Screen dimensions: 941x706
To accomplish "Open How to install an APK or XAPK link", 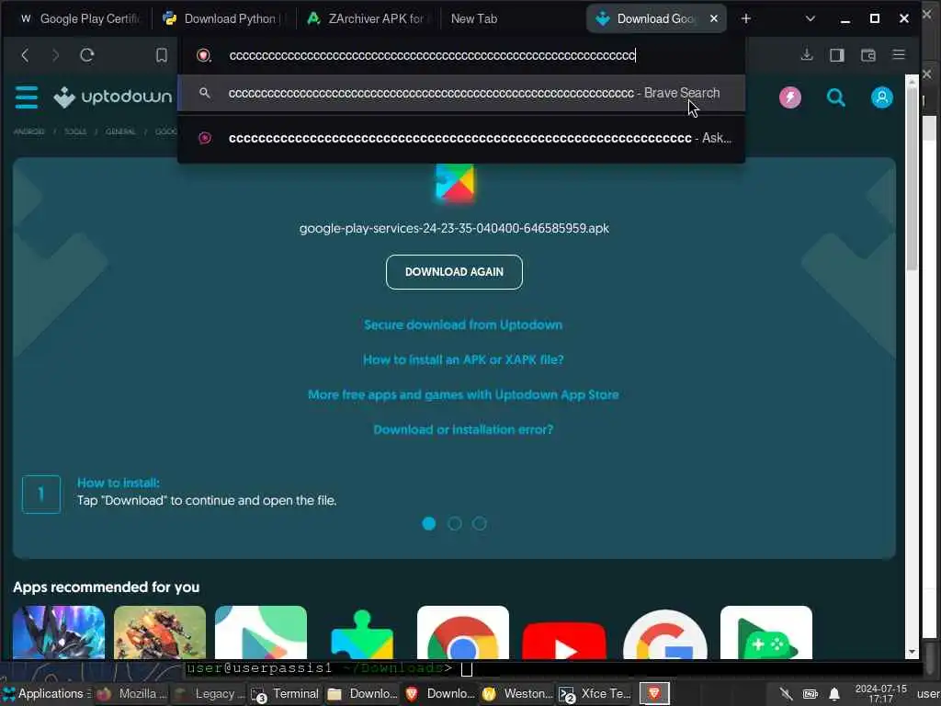I will (463, 359).
